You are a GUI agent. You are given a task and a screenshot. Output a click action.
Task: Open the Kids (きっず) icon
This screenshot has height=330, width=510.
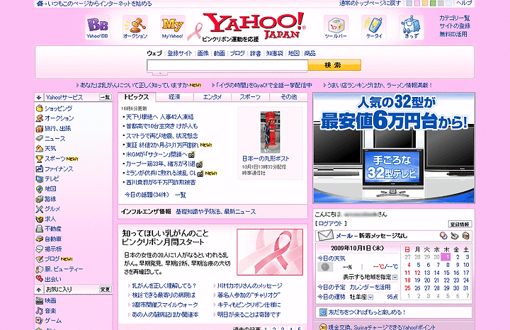412,28
